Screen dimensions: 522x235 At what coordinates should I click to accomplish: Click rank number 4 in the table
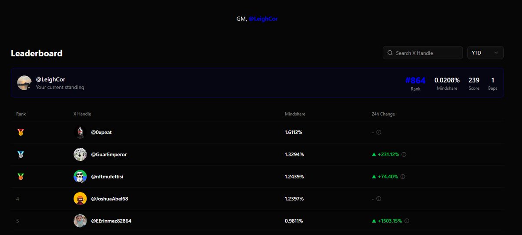point(18,199)
